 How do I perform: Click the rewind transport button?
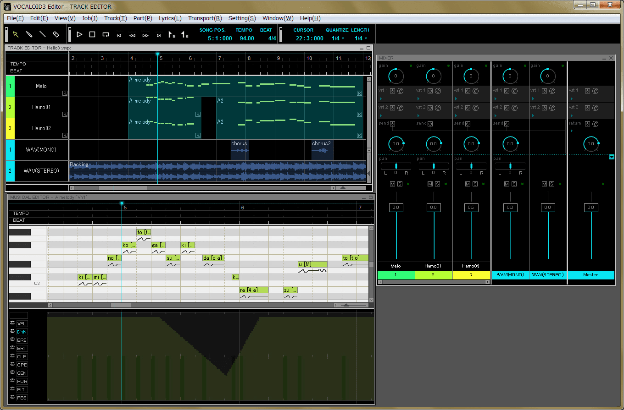(x=132, y=35)
